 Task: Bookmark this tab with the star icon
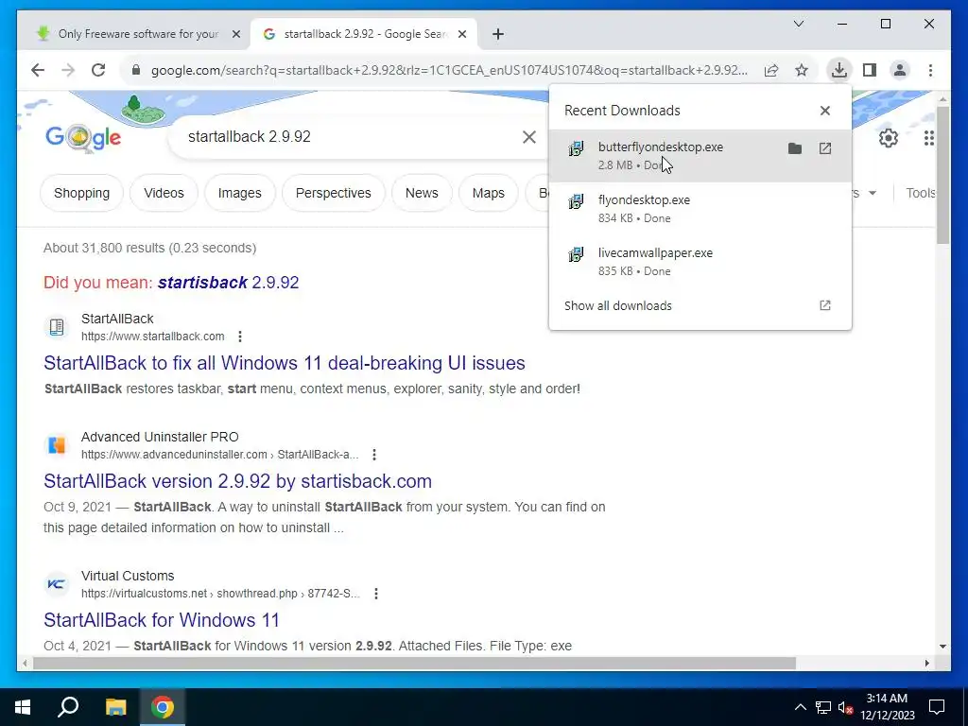(x=802, y=70)
